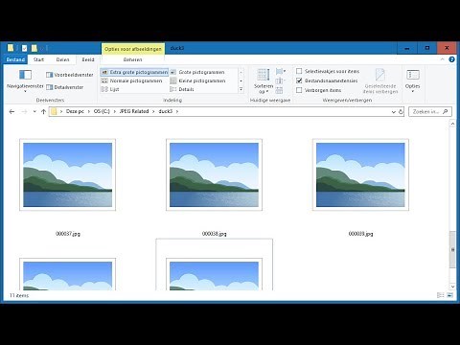Click the folder icon in the address bar

(54, 111)
